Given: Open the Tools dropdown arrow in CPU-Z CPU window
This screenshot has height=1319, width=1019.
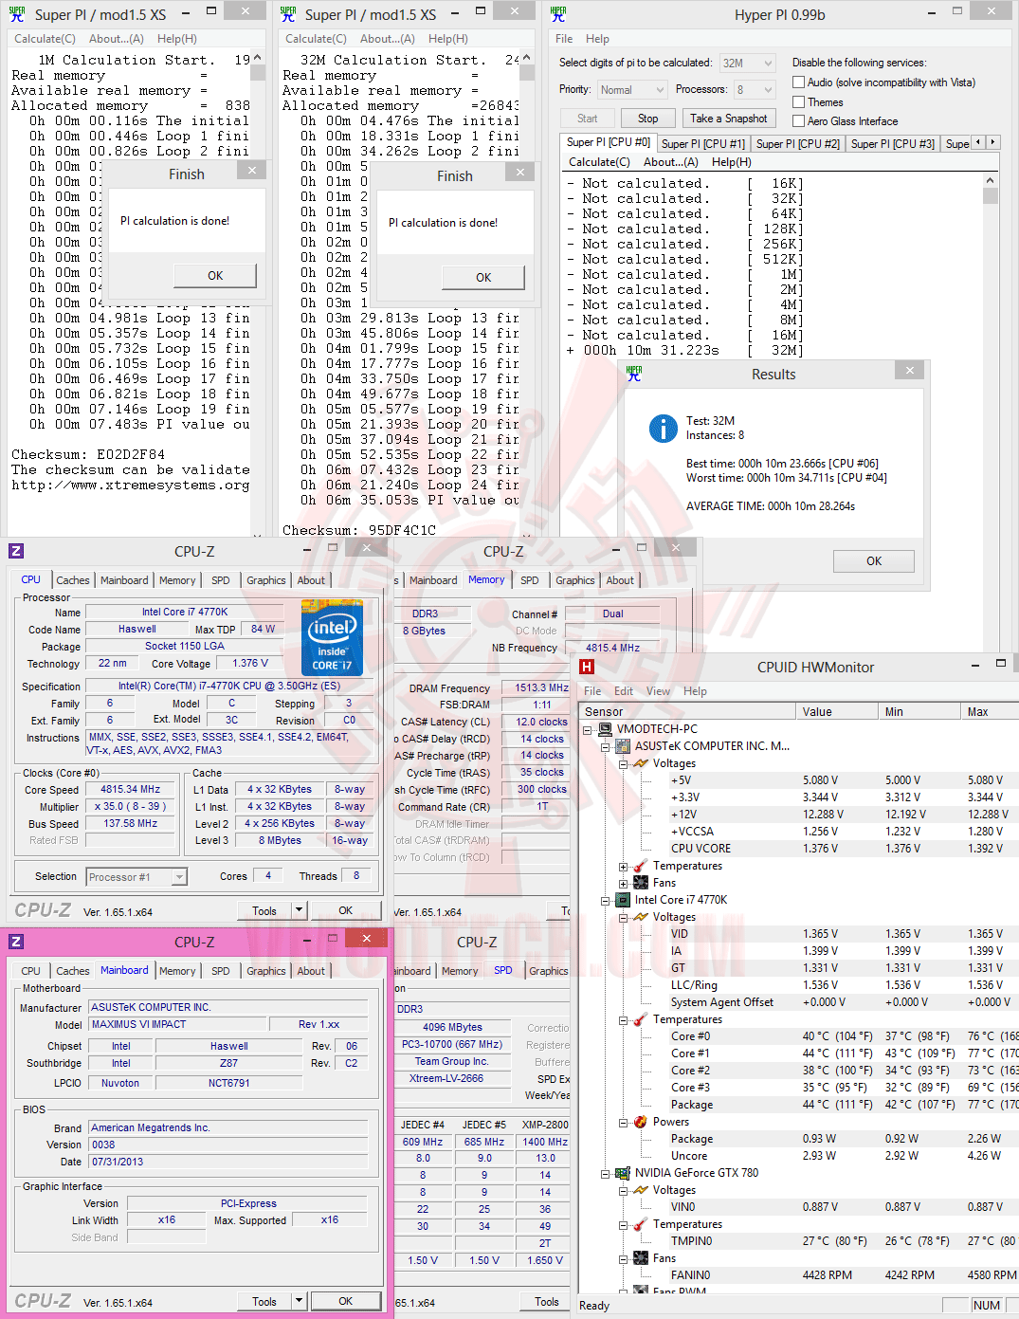Looking at the screenshot, I should pyautogui.click(x=299, y=909).
